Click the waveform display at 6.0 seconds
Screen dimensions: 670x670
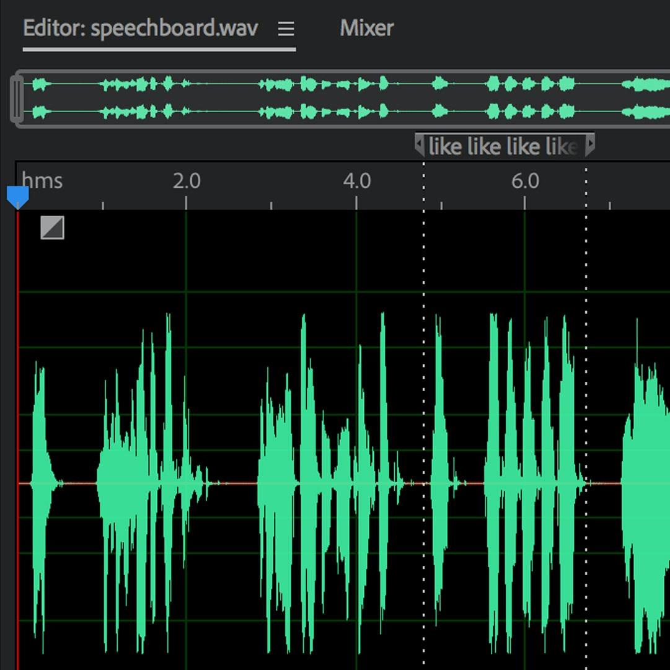point(525,434)
